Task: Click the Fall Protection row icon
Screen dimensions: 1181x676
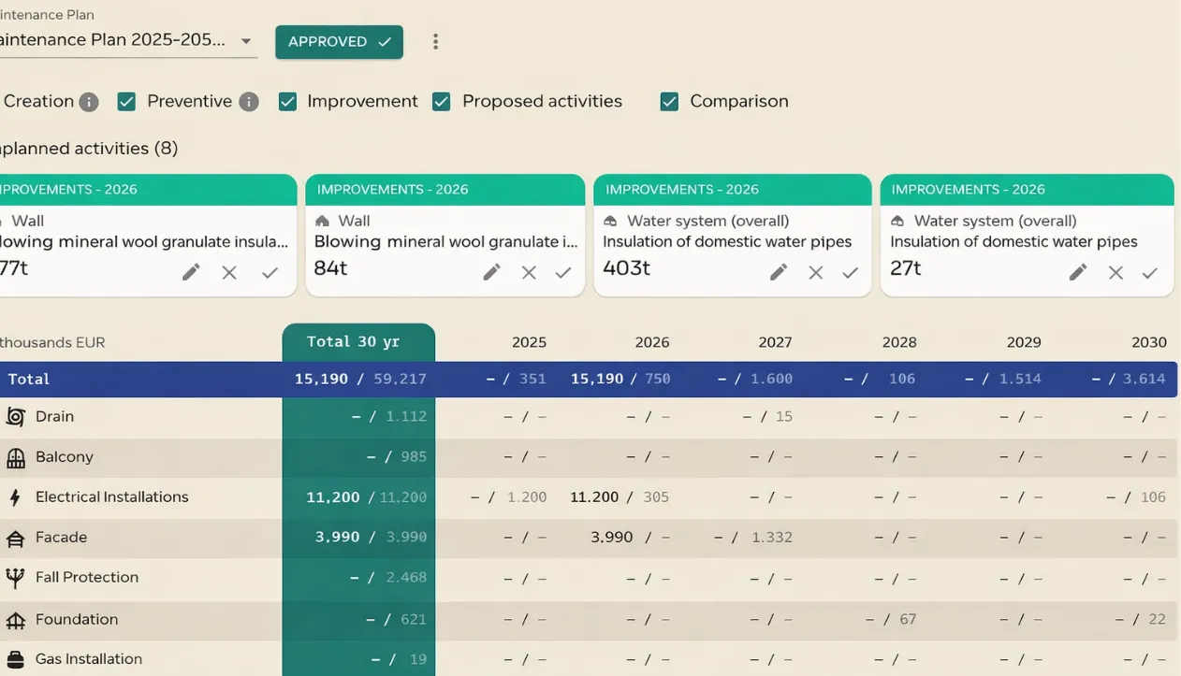Action: (x=15, y=578)
